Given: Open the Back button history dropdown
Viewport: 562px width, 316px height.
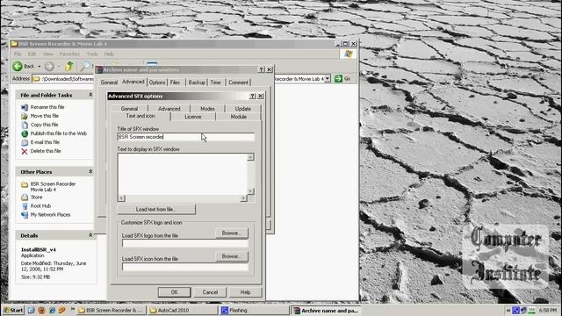Looking at the screenshot, I should pyautogui.click(x=40, y=67).
